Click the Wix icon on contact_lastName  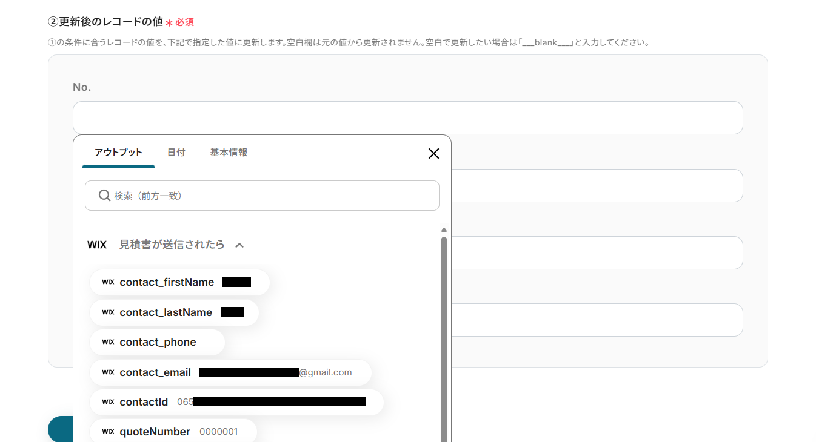[108, 312]
